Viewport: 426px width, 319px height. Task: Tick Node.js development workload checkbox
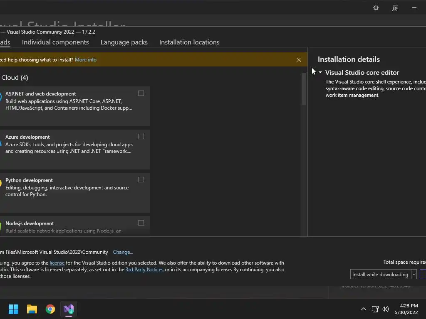141,223
